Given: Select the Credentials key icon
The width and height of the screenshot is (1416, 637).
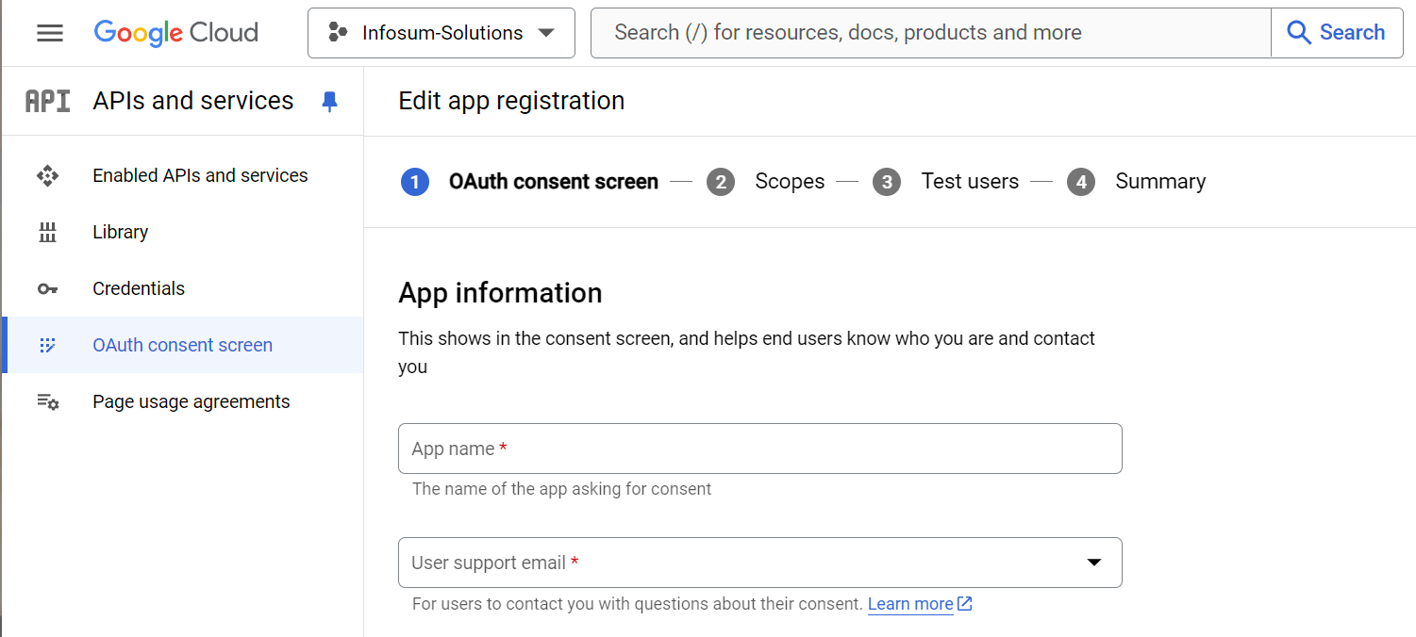Looking at the screenshot, I should 47,288.
